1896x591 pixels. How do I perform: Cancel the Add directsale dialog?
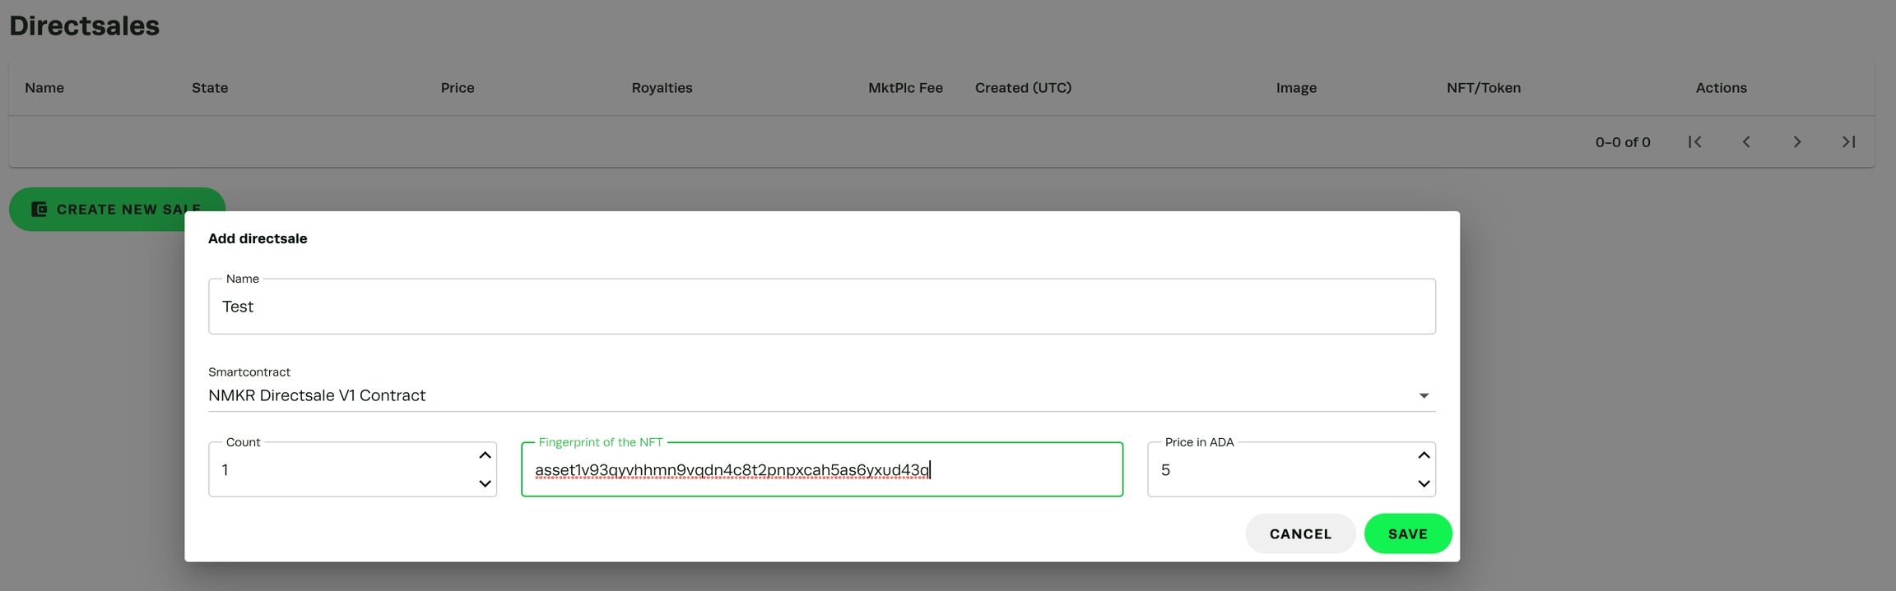[1299, 533]
